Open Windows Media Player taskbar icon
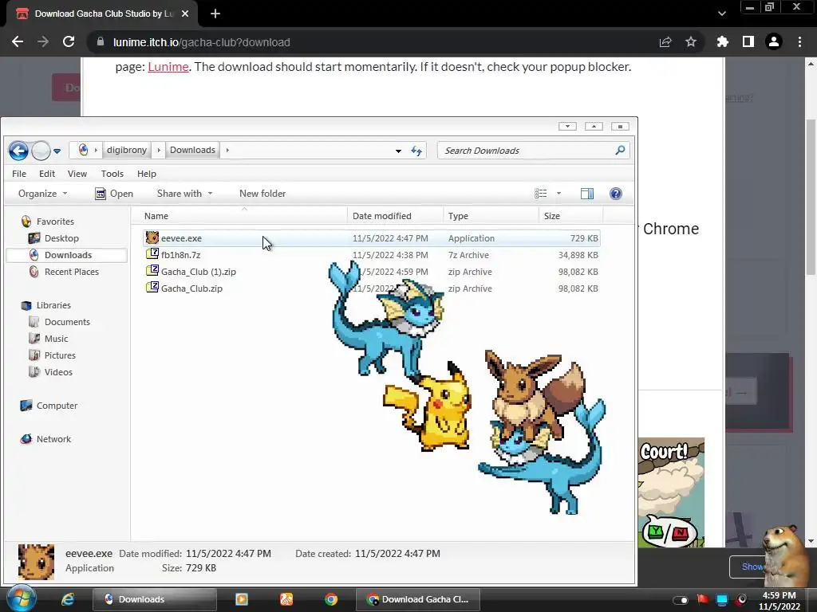 242,599
